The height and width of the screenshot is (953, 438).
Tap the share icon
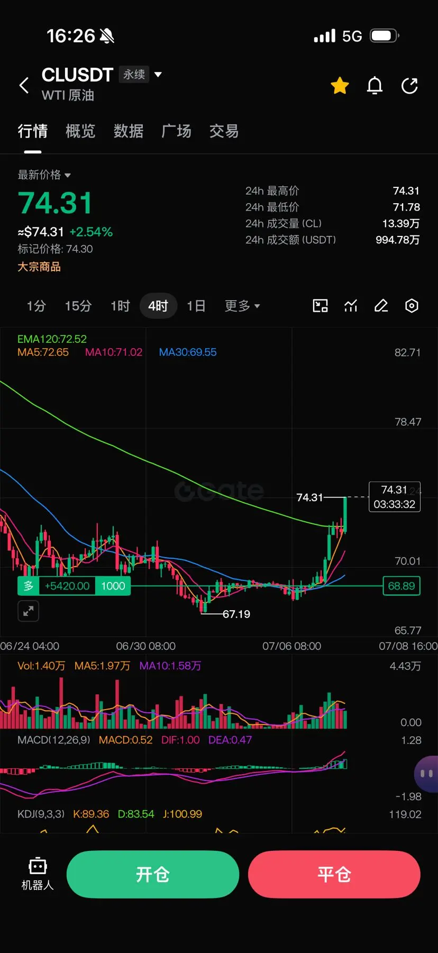tap(409, 85)
